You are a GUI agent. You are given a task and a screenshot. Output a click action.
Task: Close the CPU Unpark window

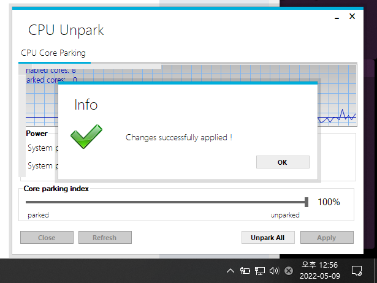[352, 17]
